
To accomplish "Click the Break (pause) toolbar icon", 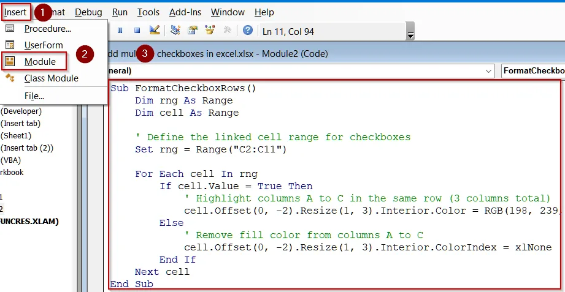I will coord(120,31).
